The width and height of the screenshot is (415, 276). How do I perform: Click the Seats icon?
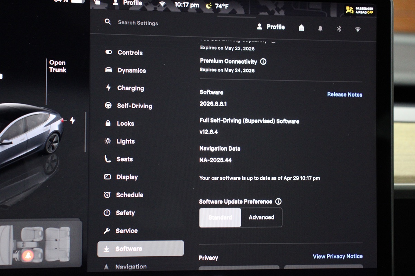tap(107, 159)
